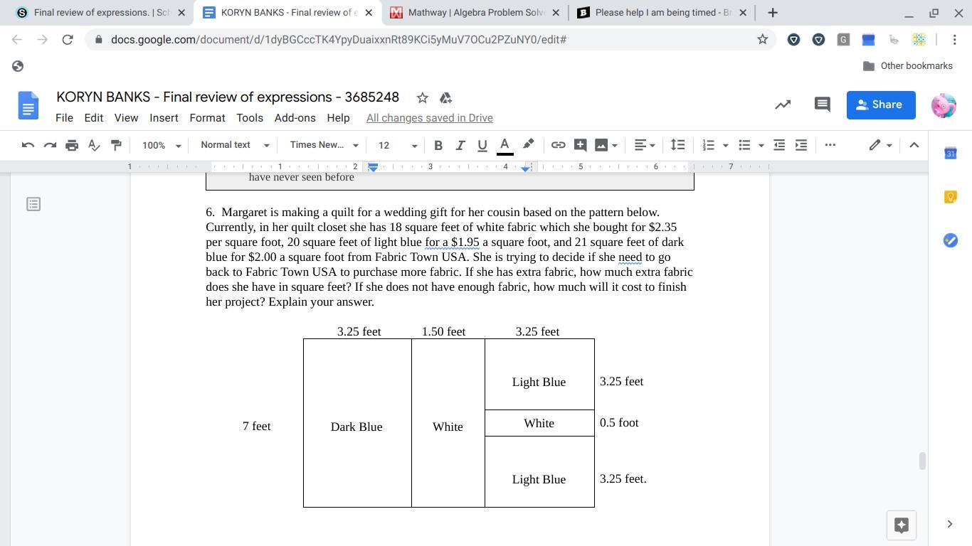
Task: Show more toolbar options via three dots
Action: [x=830, y=145]
